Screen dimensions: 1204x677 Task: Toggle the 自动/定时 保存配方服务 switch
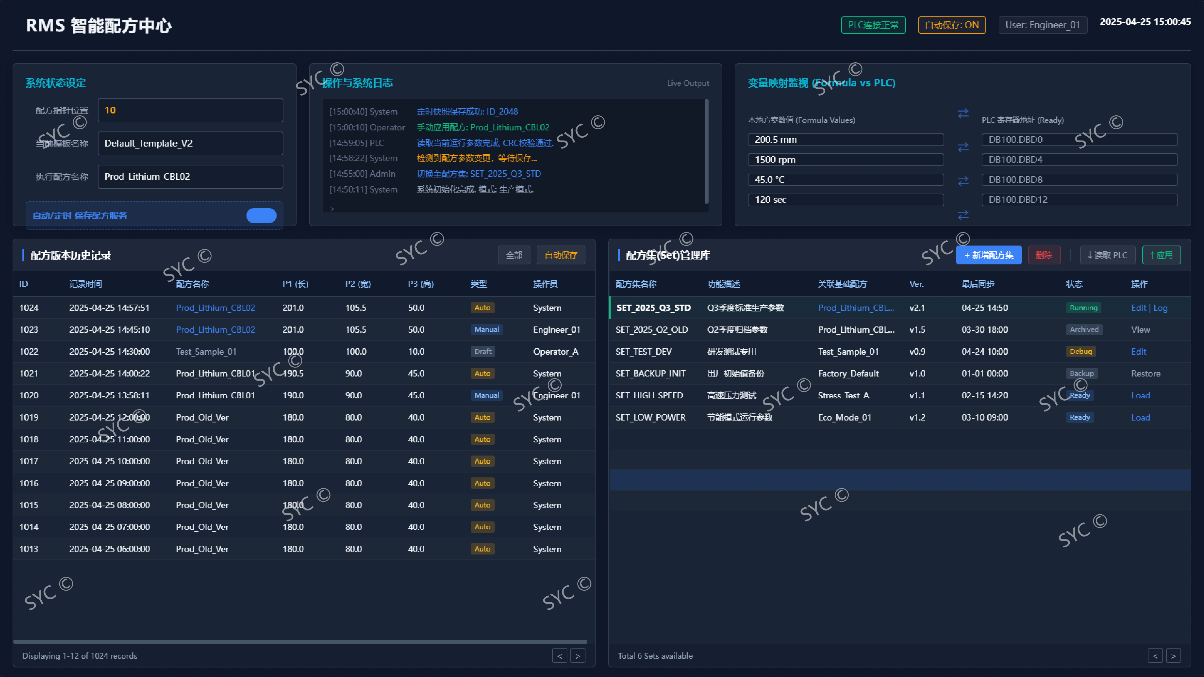261,215
